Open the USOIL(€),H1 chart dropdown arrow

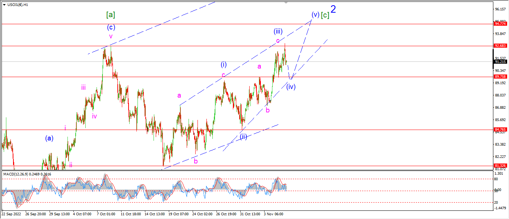tap(4, 4)
